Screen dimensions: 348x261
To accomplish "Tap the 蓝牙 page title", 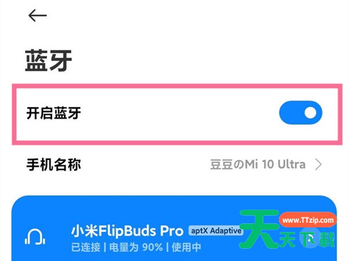I will 49,60.
